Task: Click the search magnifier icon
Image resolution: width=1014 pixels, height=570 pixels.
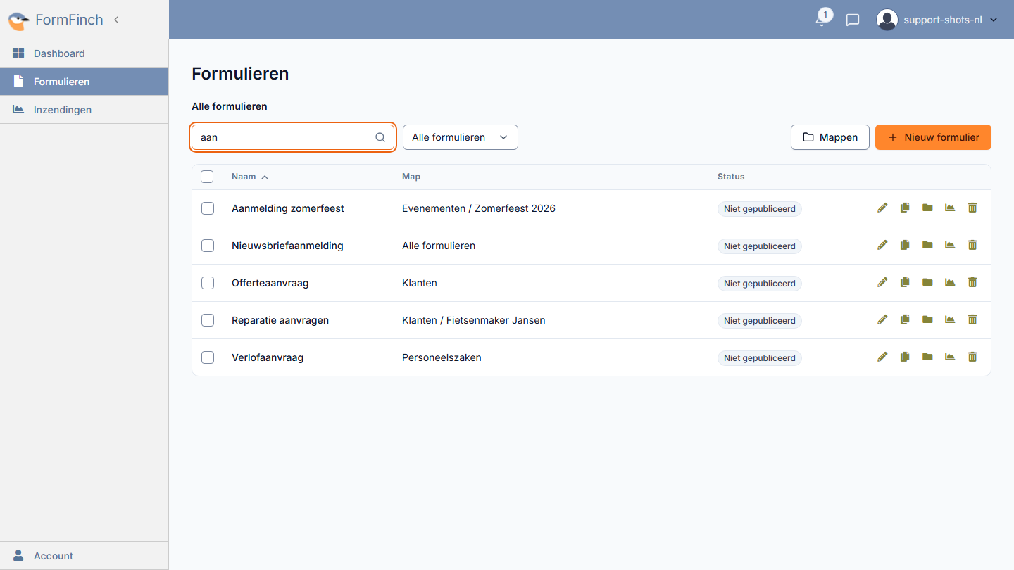Action: 380,137
